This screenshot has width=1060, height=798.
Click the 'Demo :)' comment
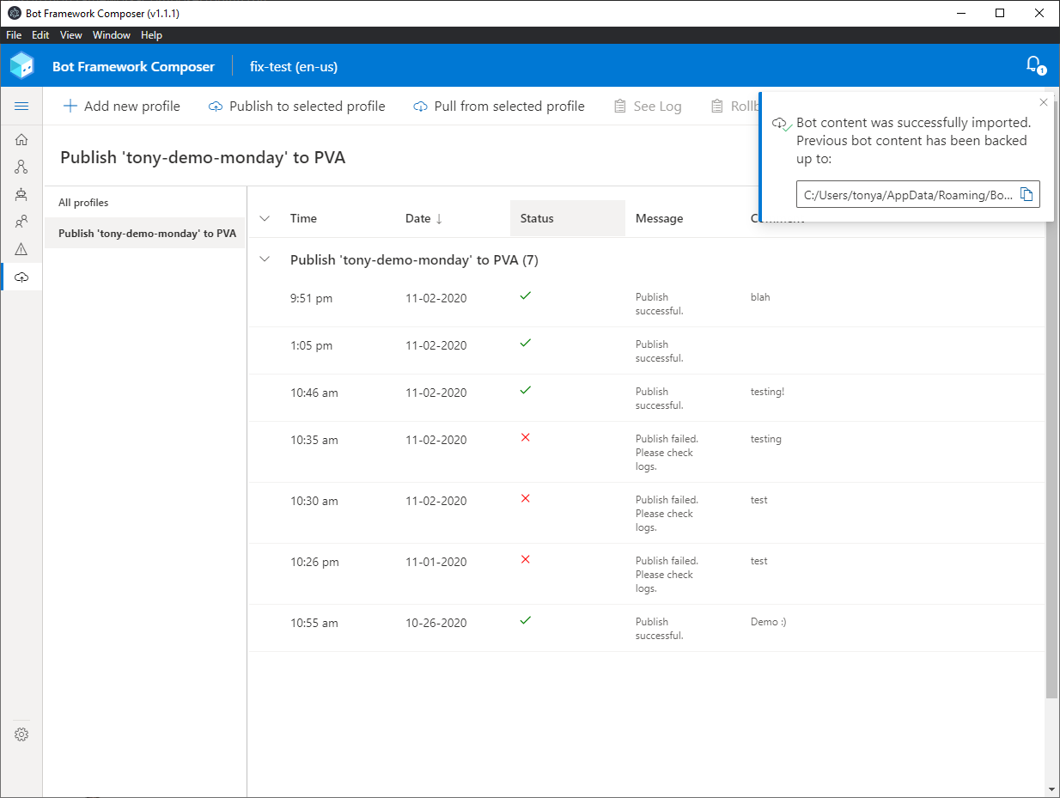768,622
